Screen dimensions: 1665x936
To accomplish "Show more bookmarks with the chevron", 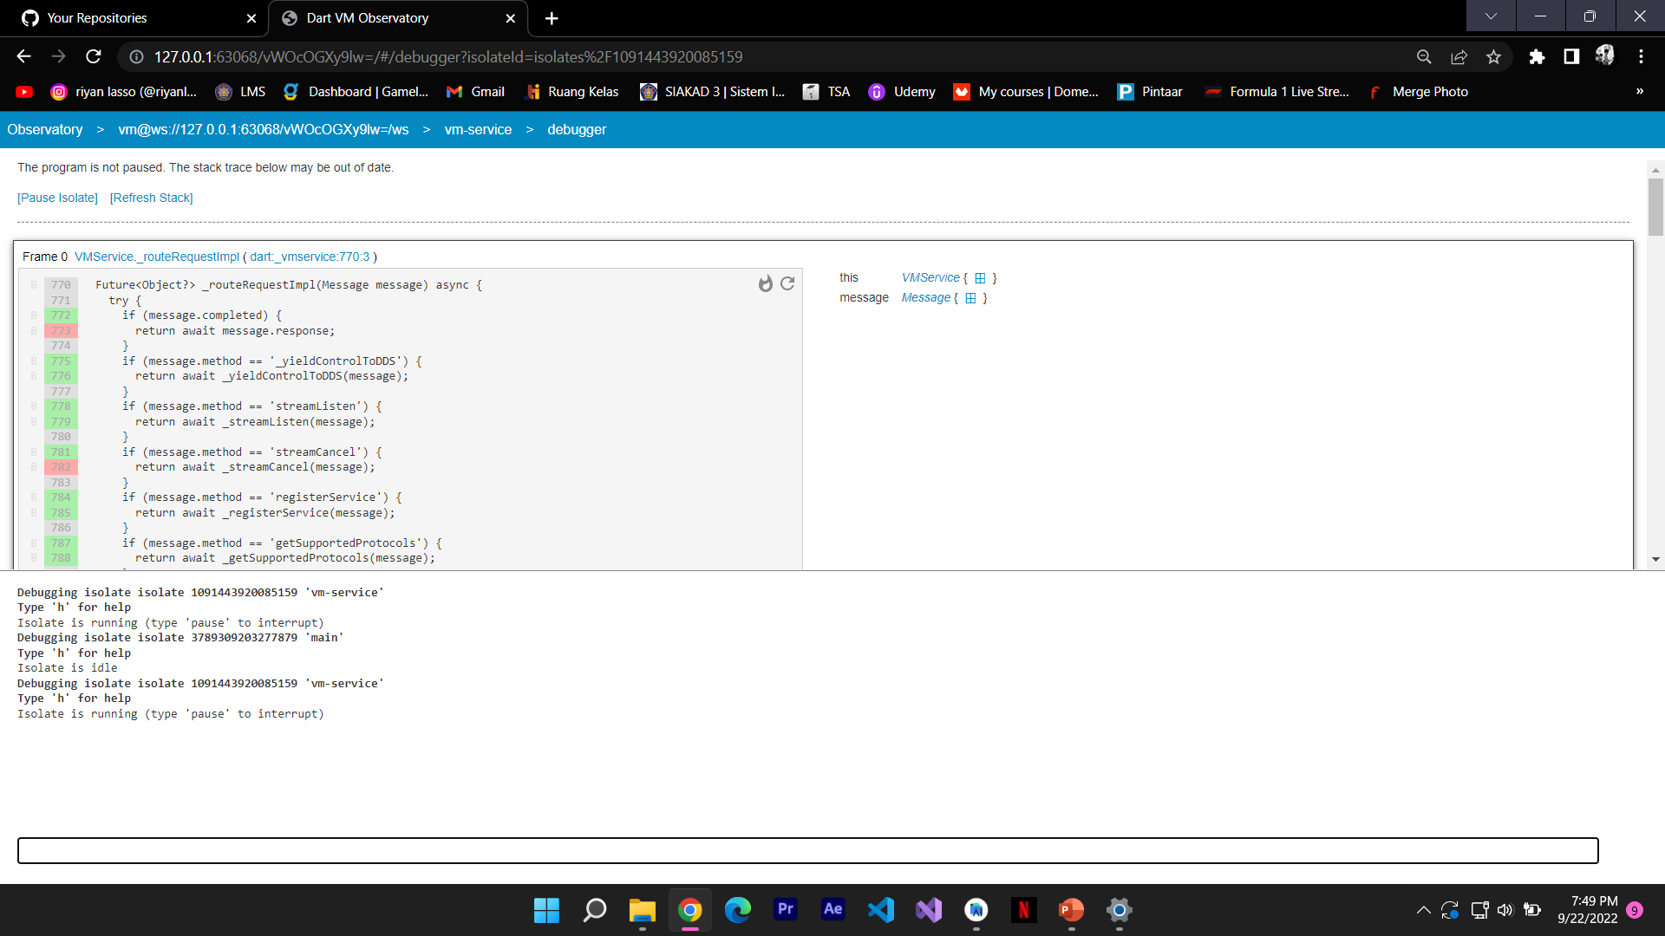I will (x=1639, y=92).
